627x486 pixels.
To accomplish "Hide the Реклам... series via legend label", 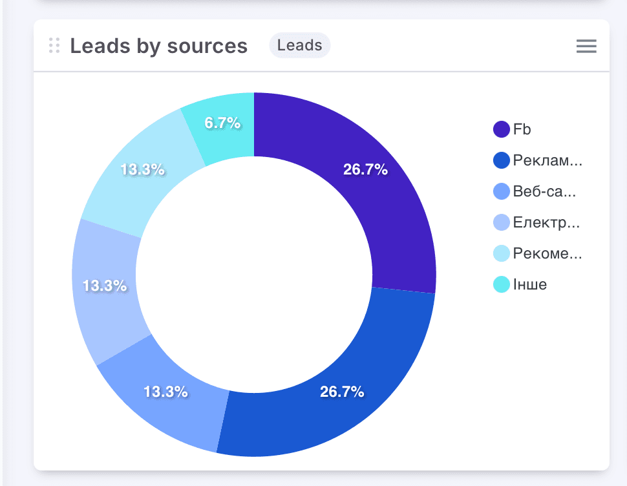I will pyautogui.click(x=547, y=160).
